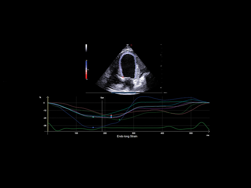Viewport: 251px width, 188px height.
Task: Click the '-24' strain axis label
Action: pos(45,118)
